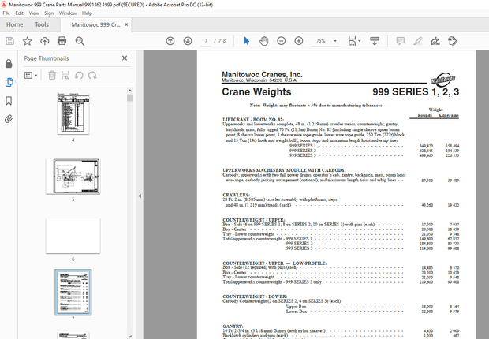Bookmark file with star icon
Image resolution: width=489 pixels, height=339 pixels.
(x=28, y=41)
